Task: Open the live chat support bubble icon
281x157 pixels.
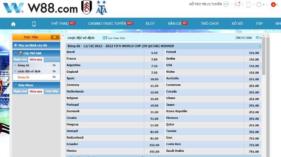Action: click(226, 4)
